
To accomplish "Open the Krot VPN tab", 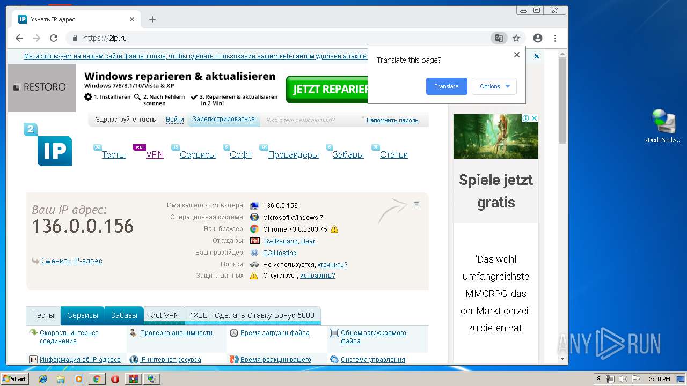I will [163, 315].
